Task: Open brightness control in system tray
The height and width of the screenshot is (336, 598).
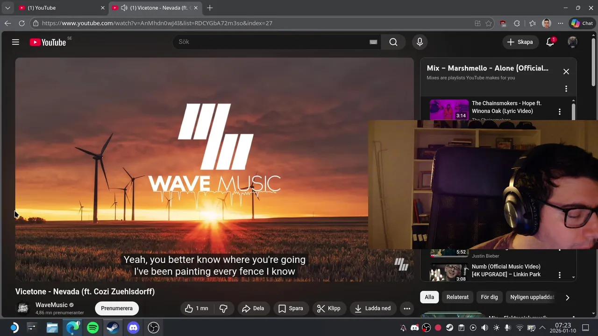Action: pos(496,328)
